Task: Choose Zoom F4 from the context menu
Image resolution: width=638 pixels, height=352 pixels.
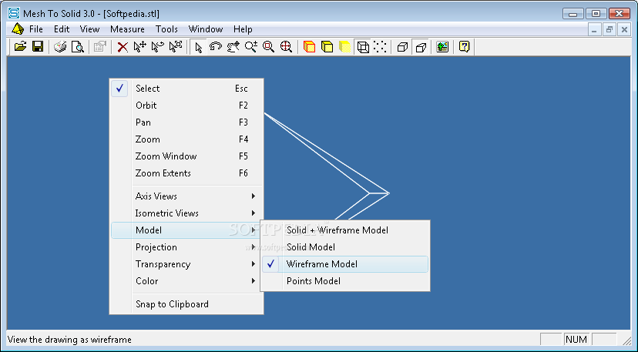Action: point(186,139)
